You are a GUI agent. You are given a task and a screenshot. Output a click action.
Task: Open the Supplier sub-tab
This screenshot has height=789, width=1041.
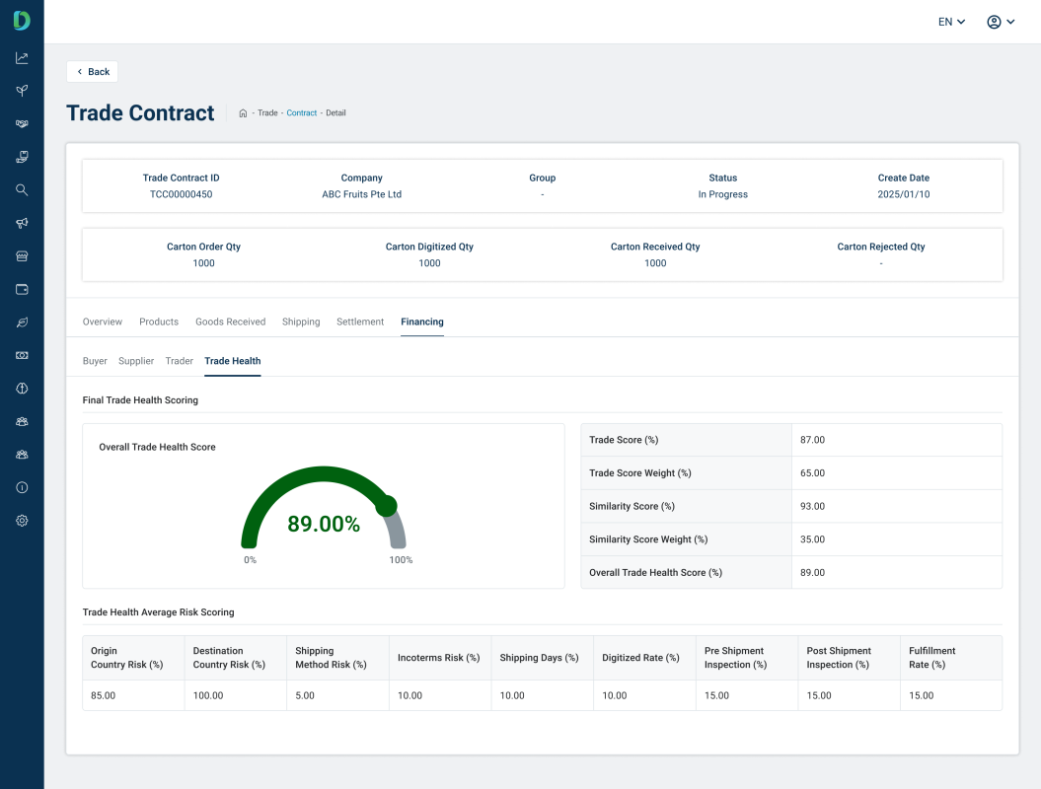pyautogui.click(x=136, y=361)
